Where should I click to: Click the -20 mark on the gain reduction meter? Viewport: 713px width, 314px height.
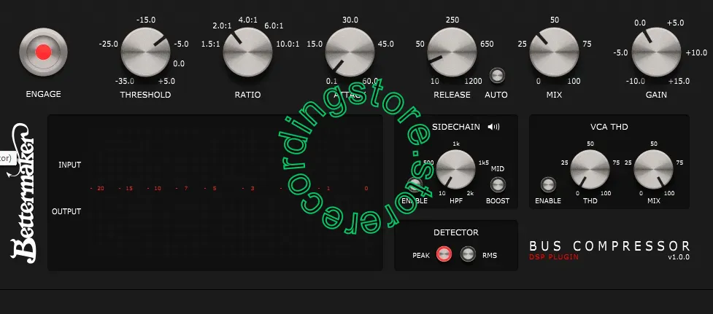[x=98, y=188]
